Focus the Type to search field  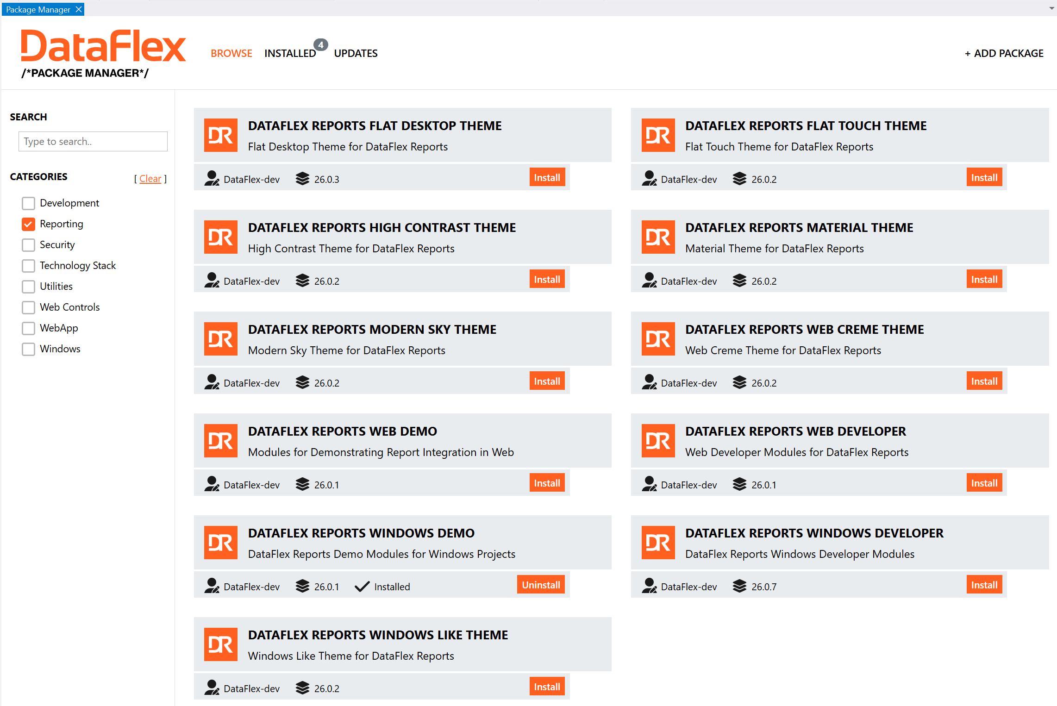click(x=93, y=141)
